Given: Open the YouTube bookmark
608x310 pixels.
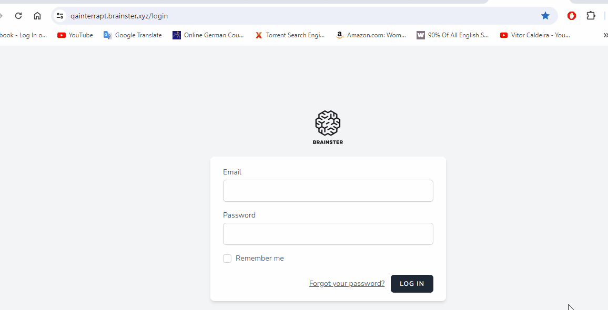Looking at the screenshot, I should (75, 35).
